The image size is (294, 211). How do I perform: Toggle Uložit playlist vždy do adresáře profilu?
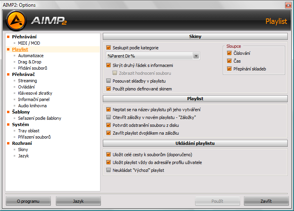(108, 162)
